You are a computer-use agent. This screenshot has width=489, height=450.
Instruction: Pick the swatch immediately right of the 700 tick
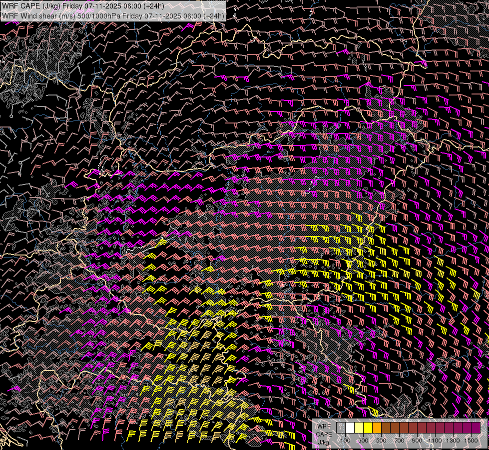(x=404, y=427)
